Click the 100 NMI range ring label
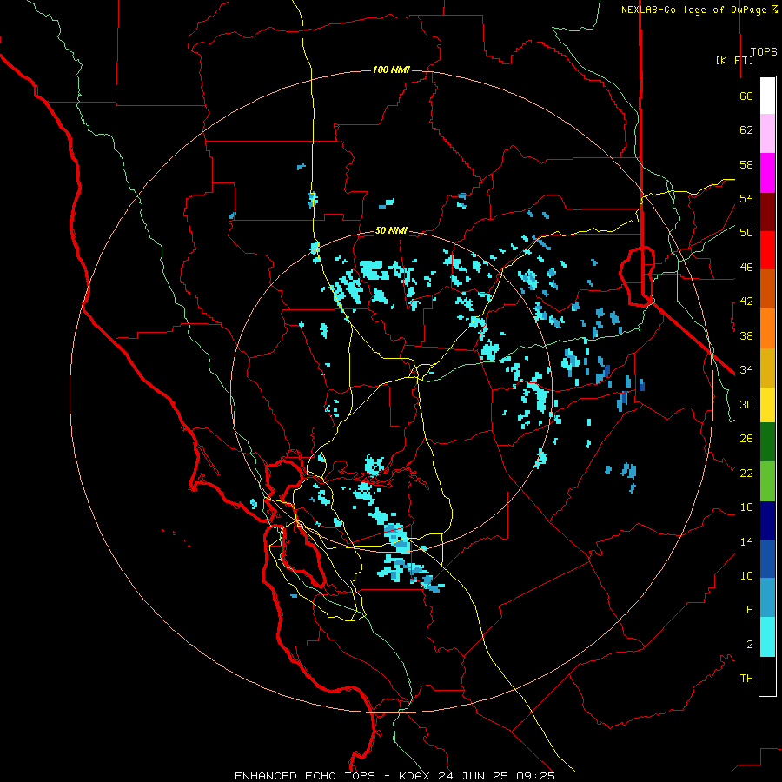This screenshot has width=782, height=782. (391, 70)
